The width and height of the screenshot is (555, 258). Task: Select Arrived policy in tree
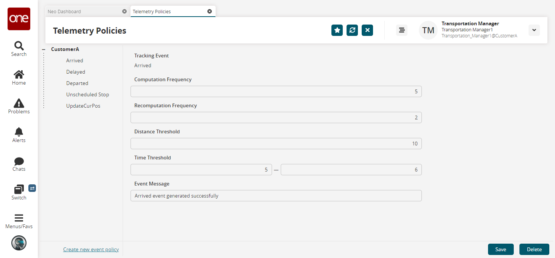(75, 60)
